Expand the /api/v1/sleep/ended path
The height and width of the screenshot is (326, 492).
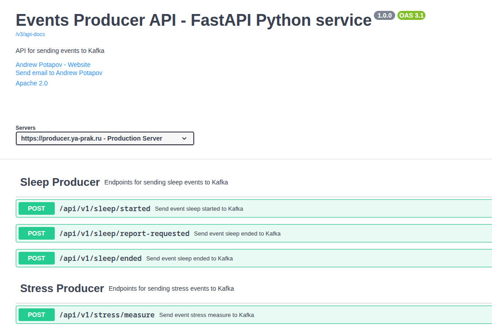(x=100, y=258)
